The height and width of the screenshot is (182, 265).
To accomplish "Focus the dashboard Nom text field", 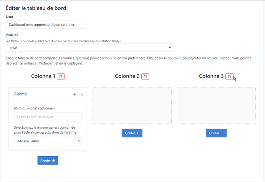I will (x=46, y=25).
